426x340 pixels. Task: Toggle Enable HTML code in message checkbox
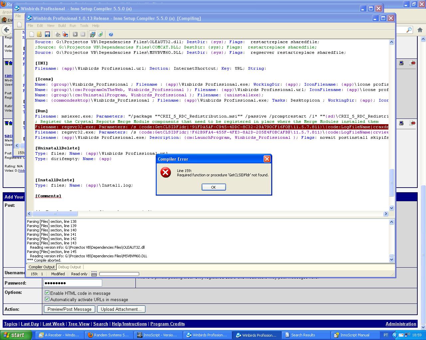pyautogui.click(x=47, y=293)
